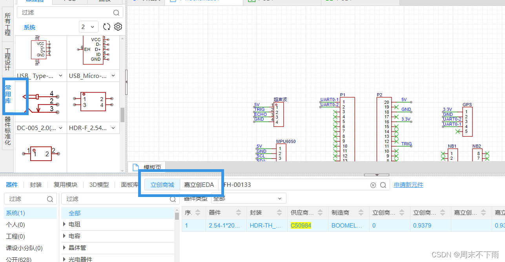Click search icon in top filter box
This screenshot has height=262, width=505.
[116, 13]
